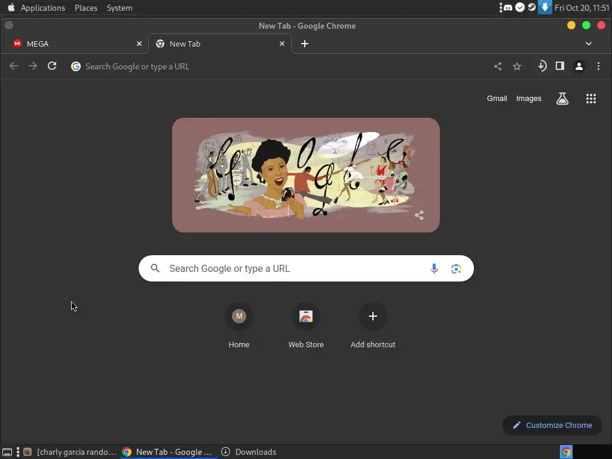Click the magnifier icon in the search box
The image size is (612, 459).
pos(155,268)
